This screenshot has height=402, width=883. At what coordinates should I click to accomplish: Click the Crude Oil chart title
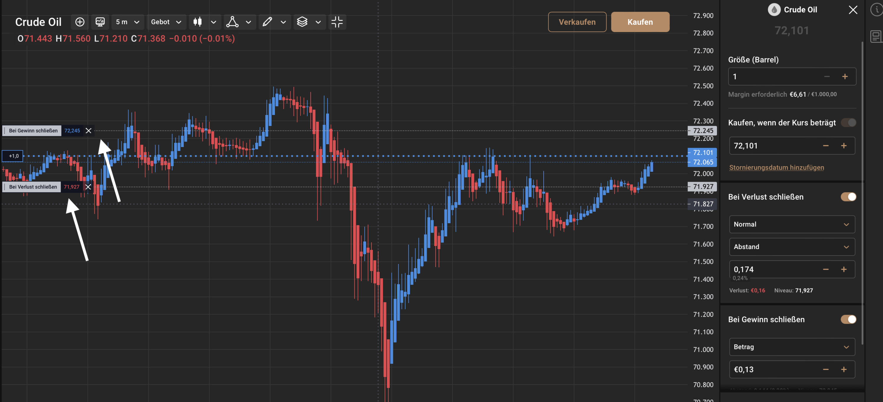click(38, 22)
